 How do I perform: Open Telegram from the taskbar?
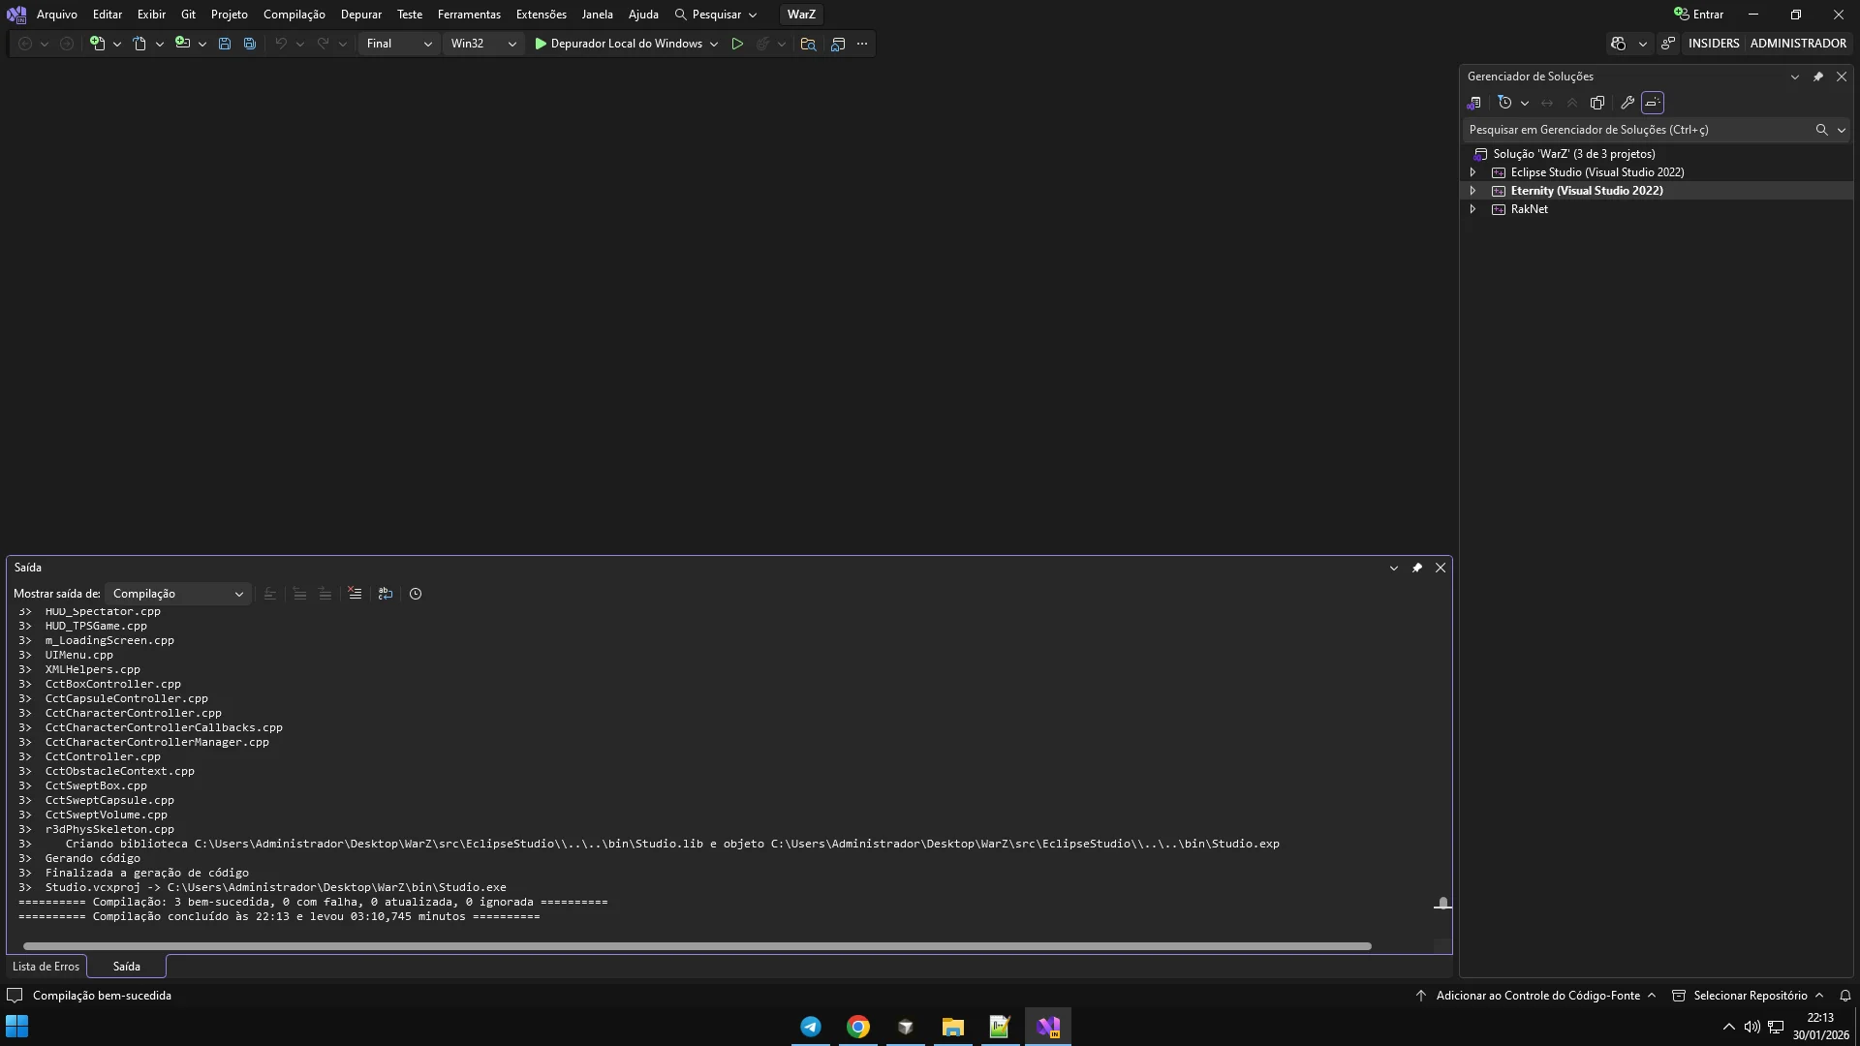(x=811, y=1027)
